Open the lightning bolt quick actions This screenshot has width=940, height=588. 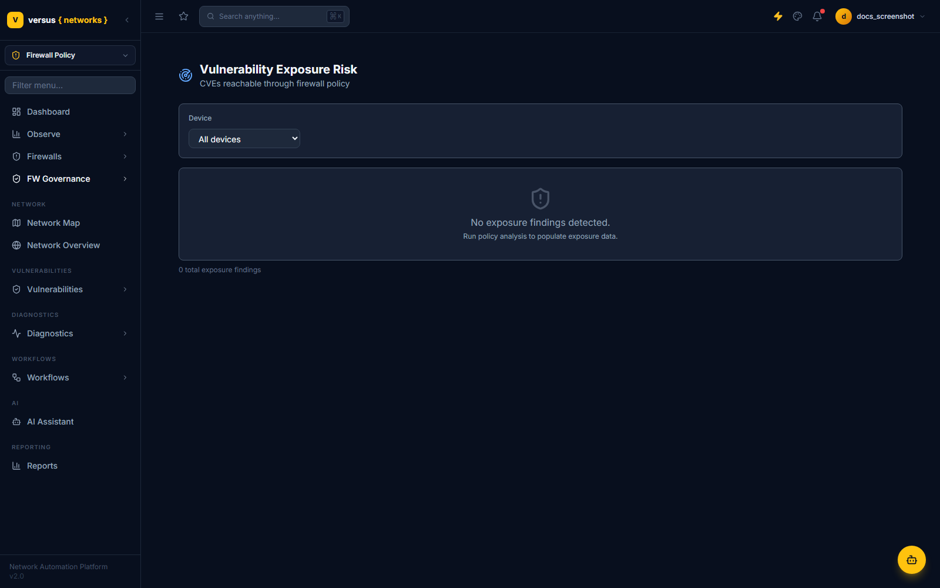[x=778, y=16]
